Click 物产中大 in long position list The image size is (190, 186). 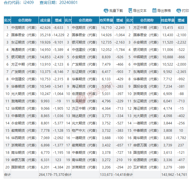coord(85,131)
